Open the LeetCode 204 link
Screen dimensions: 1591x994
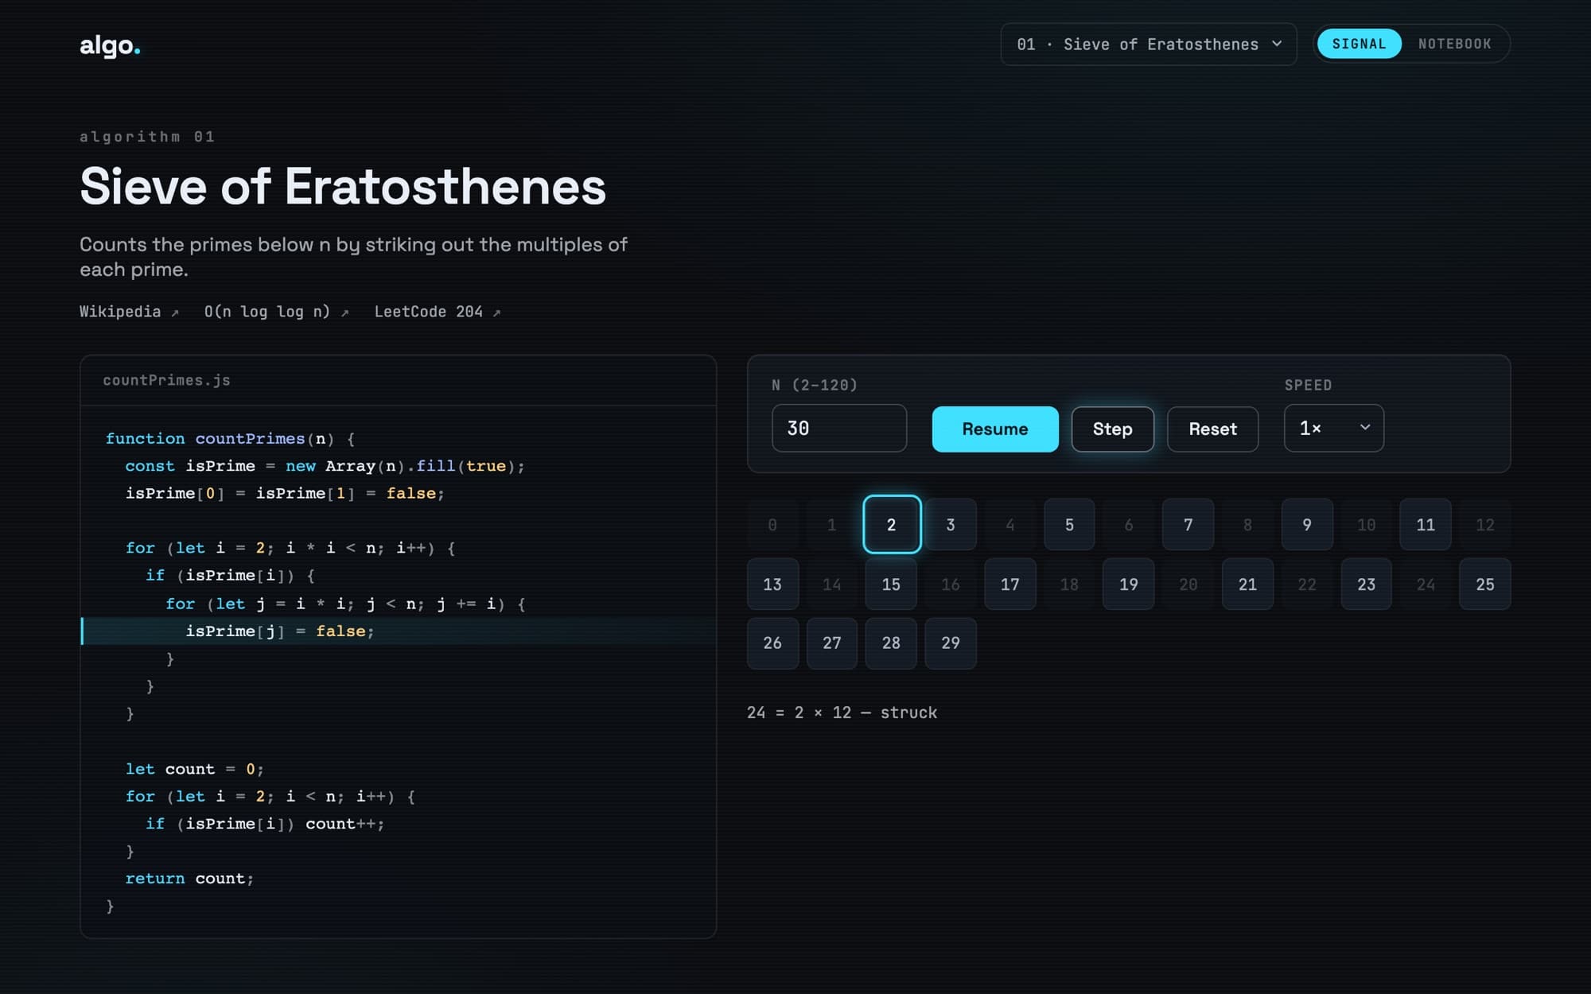click(438, 312)
